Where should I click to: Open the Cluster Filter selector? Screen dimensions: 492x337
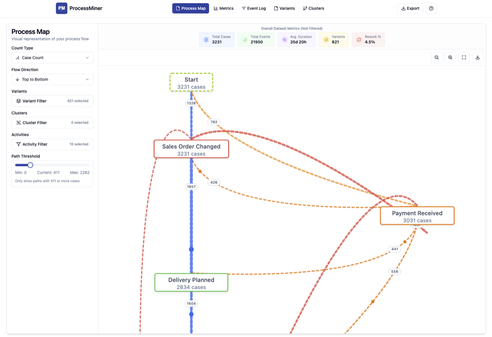[x=52, y=123]
